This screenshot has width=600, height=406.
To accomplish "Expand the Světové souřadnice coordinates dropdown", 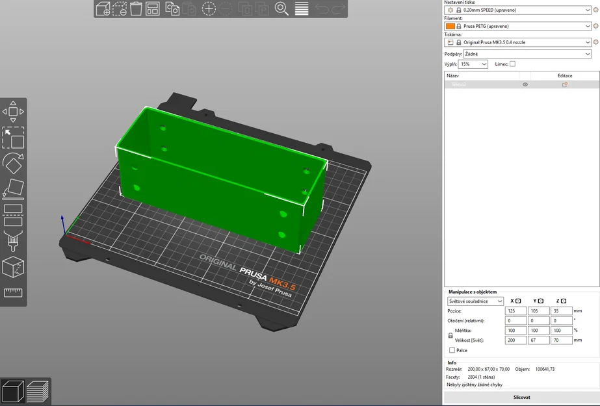I will pyautogui.click(x=475, y=301).
